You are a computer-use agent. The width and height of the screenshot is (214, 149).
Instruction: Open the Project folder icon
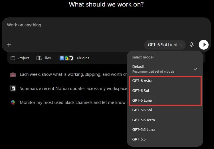point(13,58)
